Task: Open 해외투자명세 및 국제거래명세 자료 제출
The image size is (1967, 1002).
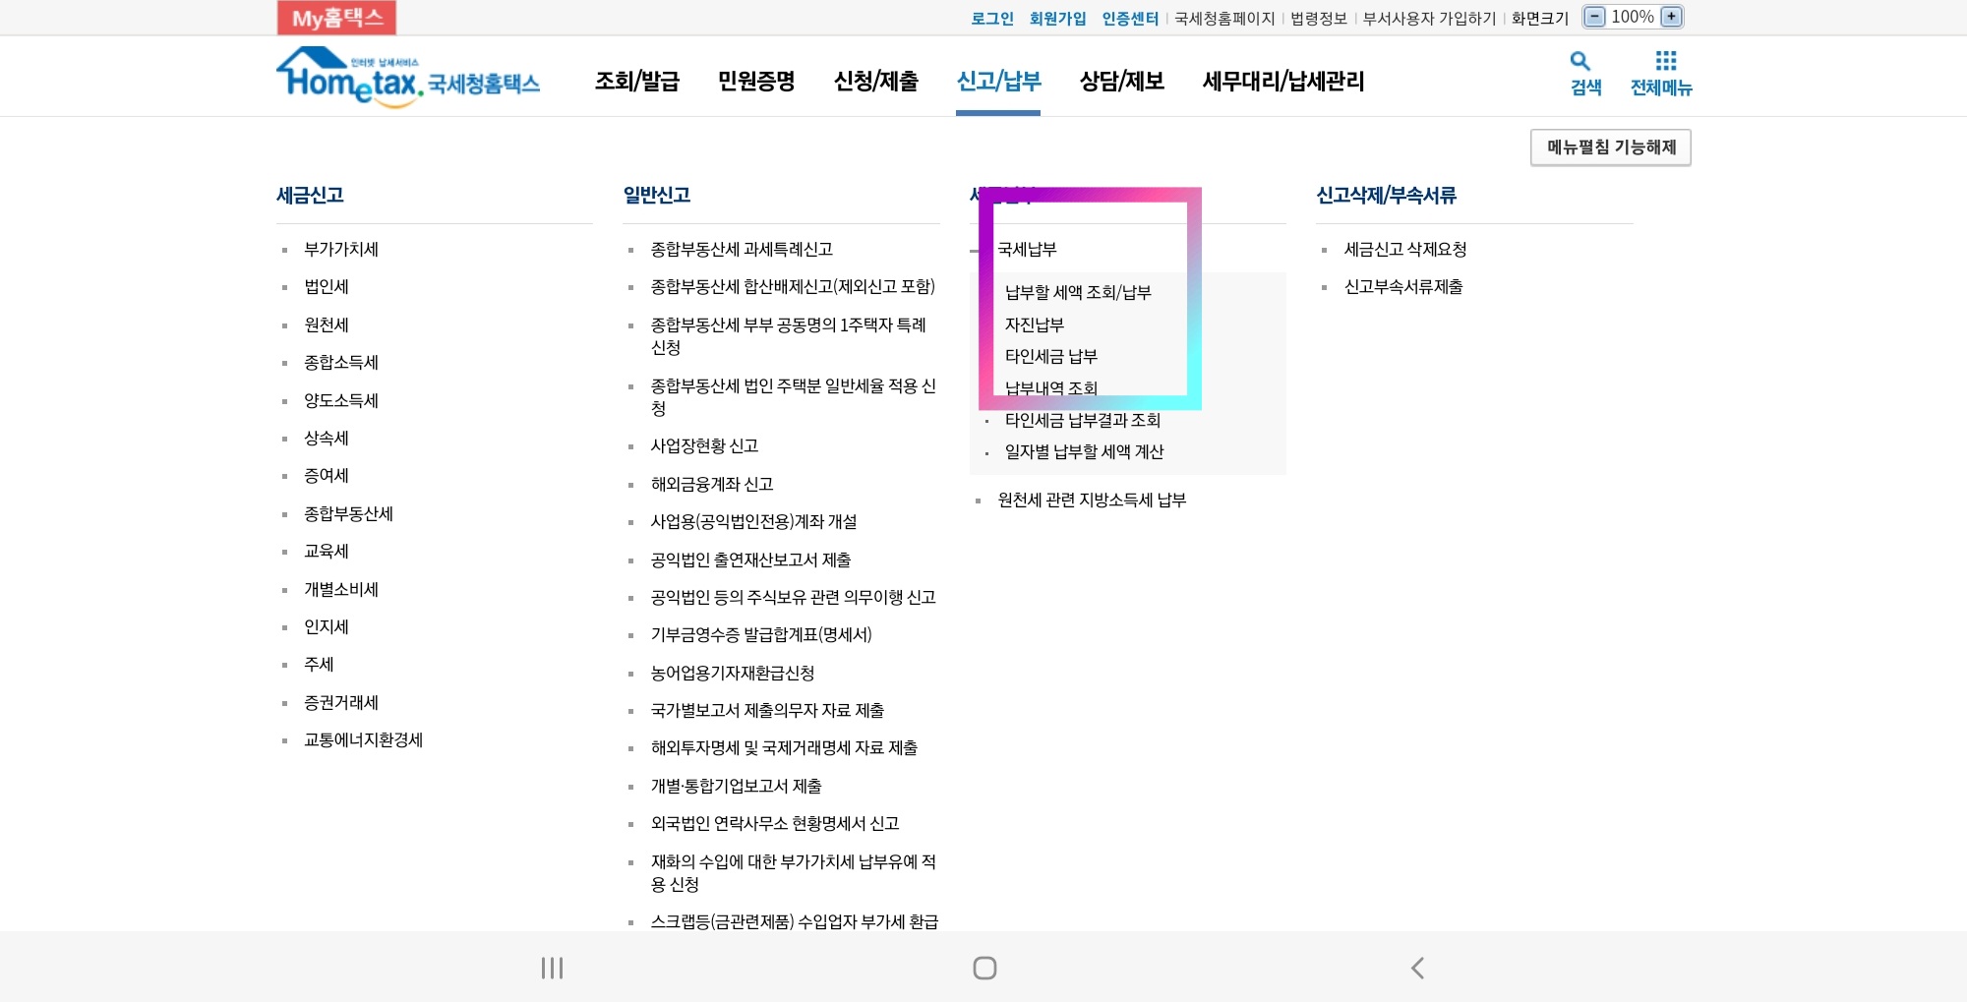Action: (784, 748)
